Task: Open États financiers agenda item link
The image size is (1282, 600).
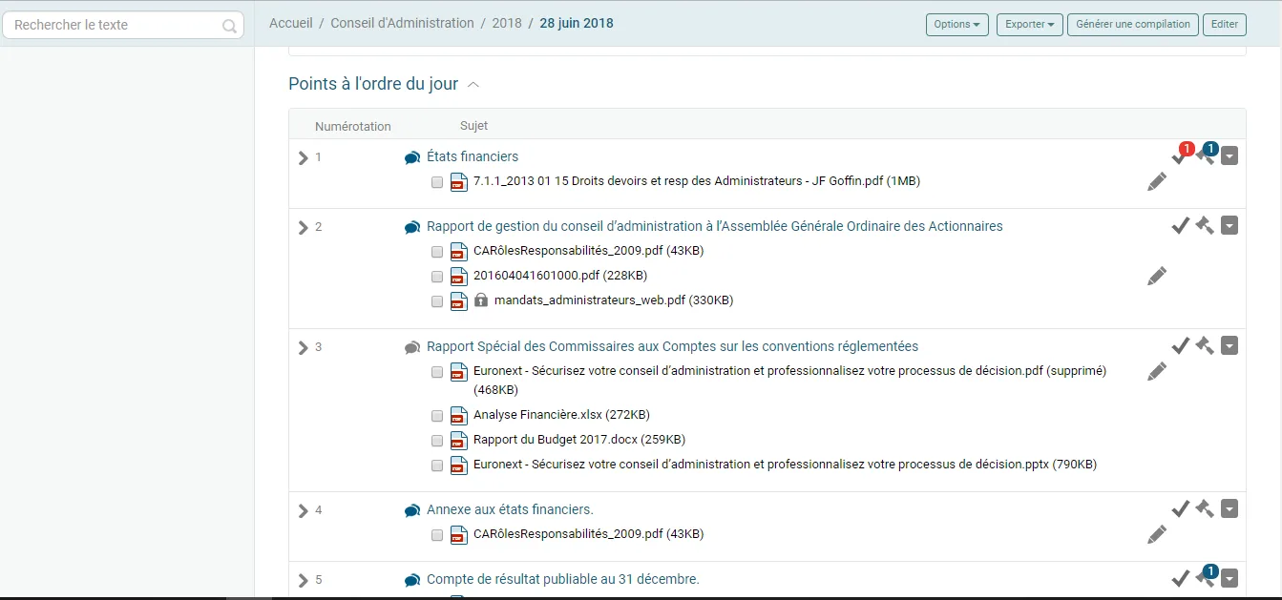Action: tap(473, 156)
